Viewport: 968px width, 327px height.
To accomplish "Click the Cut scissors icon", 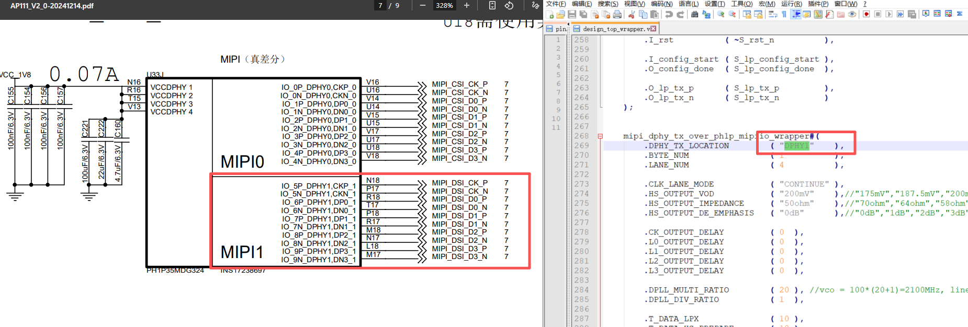I will click(632, 15).
